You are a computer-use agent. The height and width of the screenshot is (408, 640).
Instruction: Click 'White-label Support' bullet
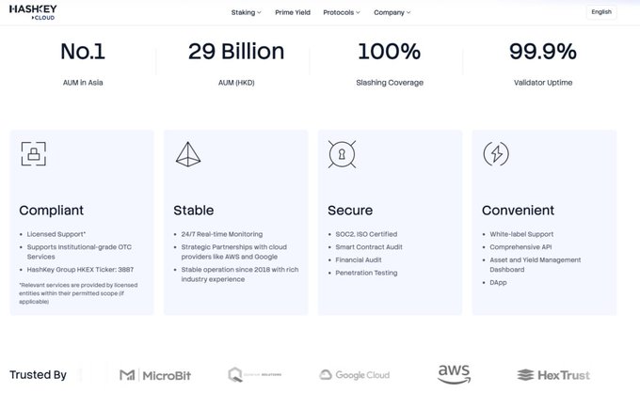[x=521, y=234]
